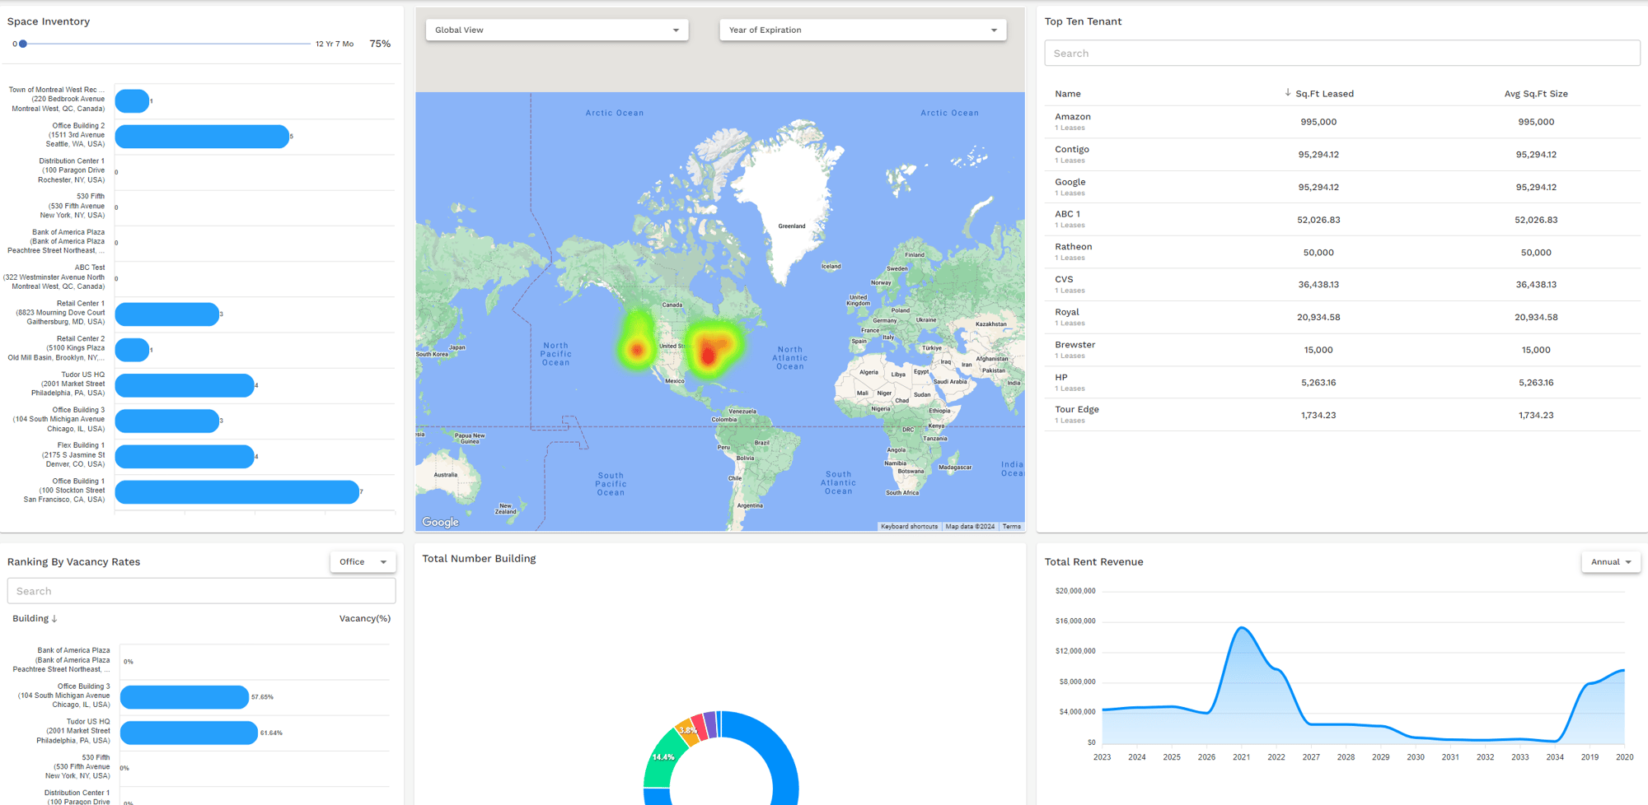This screenshot has height=805, width=1648.
Task: Click the Office Building 3 Chicago inventory bar
Action: click(167, 421)
